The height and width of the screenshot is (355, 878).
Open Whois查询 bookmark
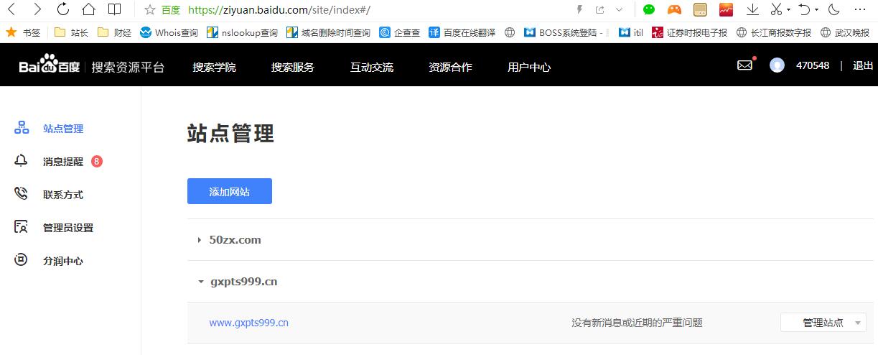tap(169, 32)
